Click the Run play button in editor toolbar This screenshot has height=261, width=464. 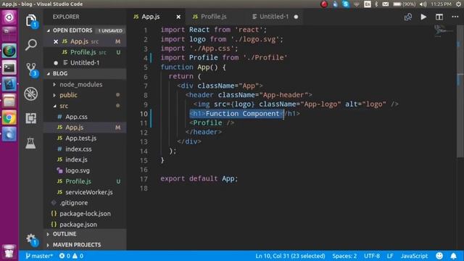423,17
